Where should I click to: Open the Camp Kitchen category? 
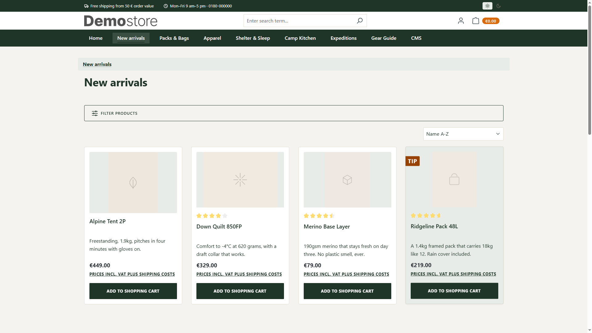(300, 38)
